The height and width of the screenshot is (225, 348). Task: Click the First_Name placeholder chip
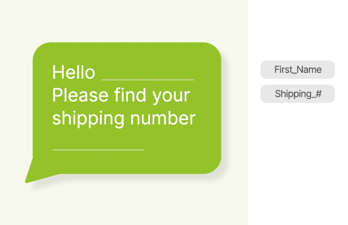(x=298, y=70)
